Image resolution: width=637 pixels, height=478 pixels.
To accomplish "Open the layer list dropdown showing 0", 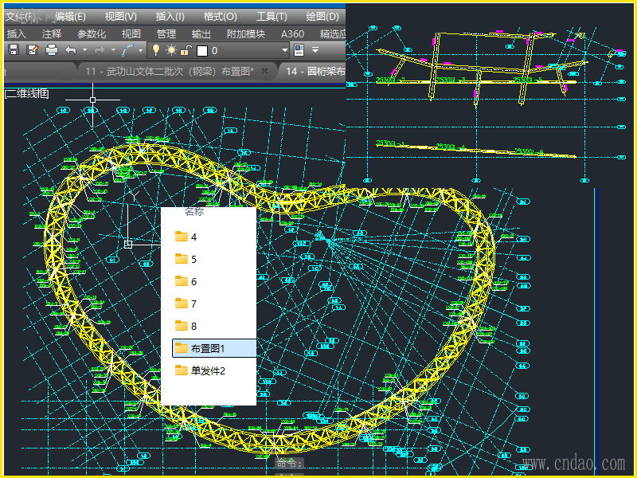I will point(285,50).
